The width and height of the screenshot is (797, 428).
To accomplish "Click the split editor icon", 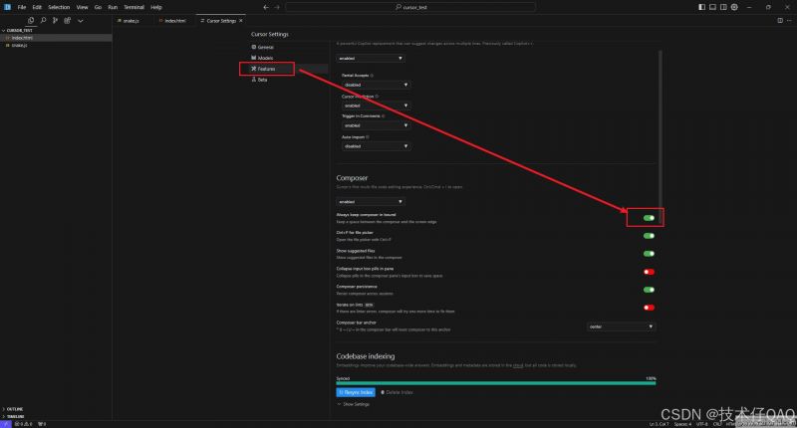I will click(780, 20).
